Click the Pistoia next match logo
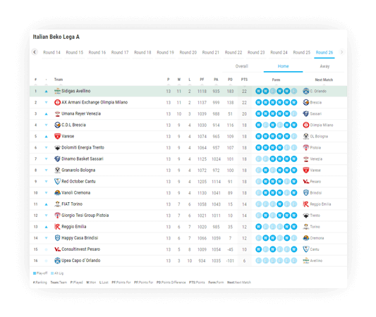Image resolution: width=376 pixels, height=317 pixels. pos(305,148)
